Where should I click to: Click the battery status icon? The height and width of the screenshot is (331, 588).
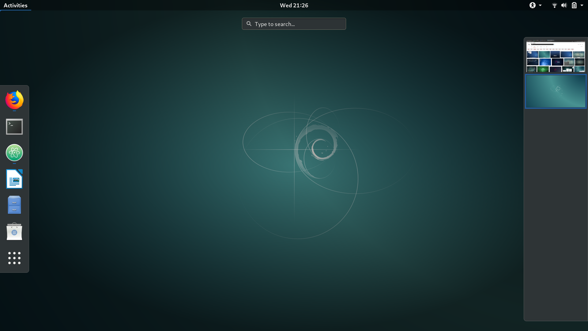point(574,5)
